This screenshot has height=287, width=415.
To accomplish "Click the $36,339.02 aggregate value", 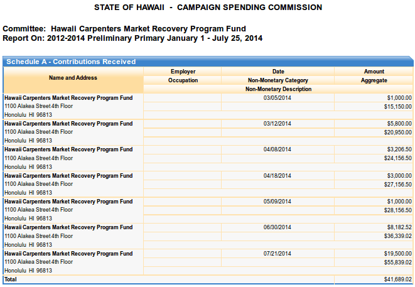I will point(398,236).
